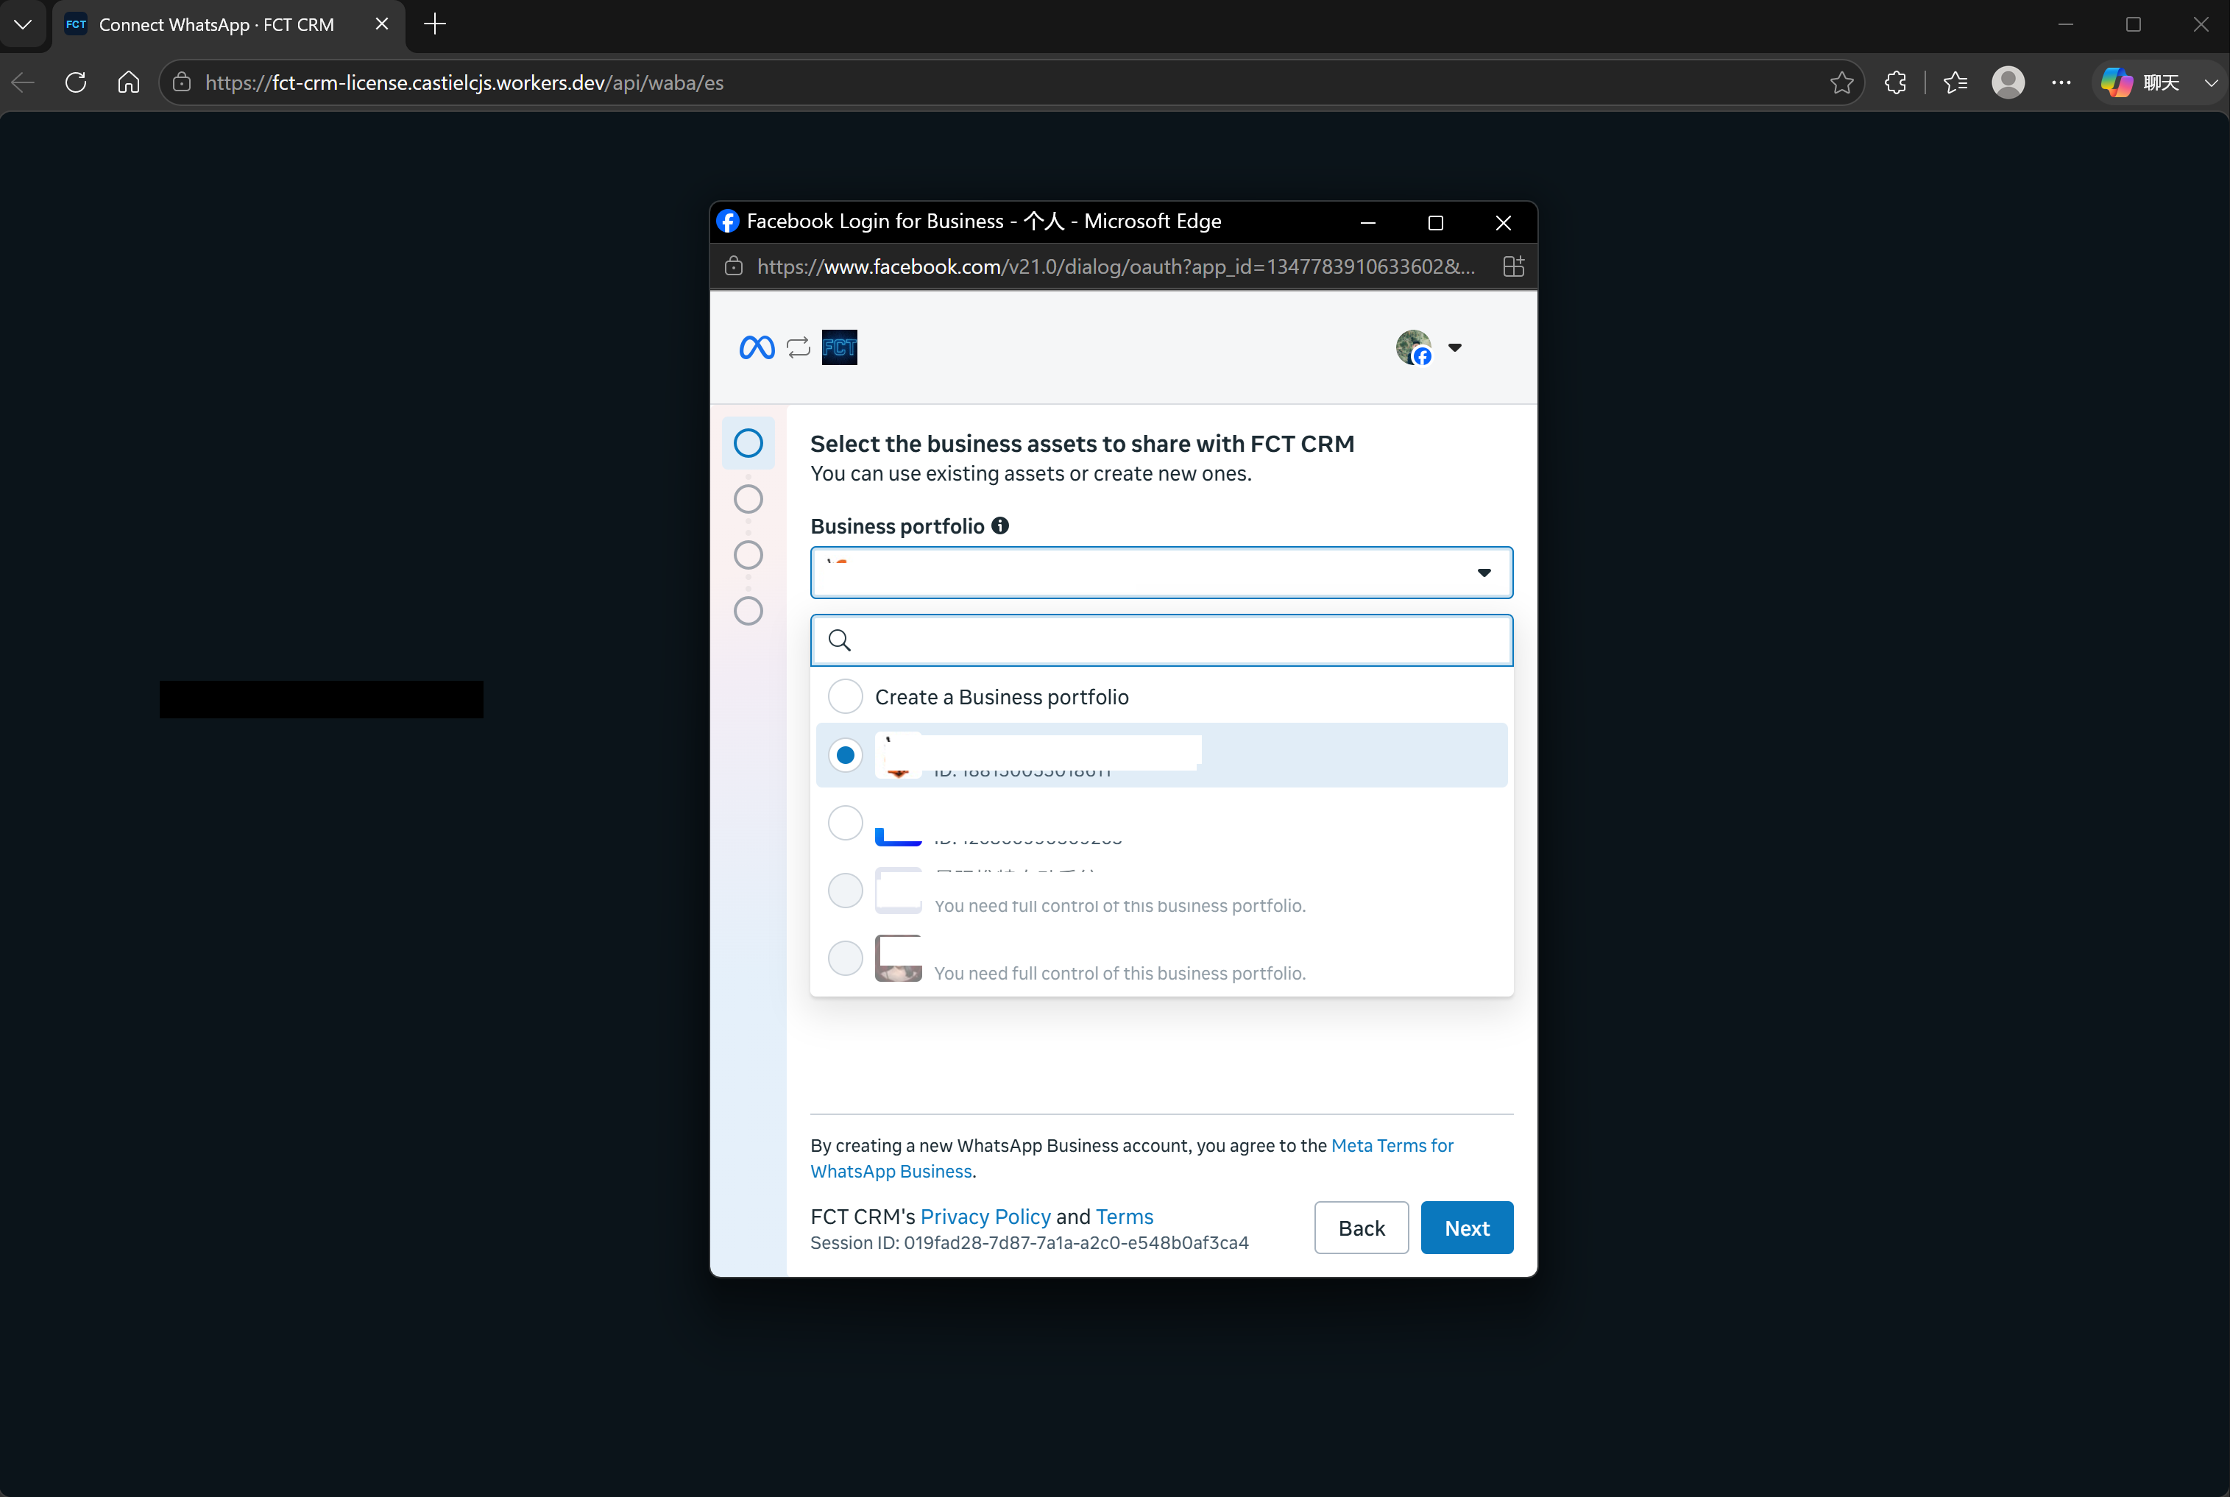Viewport: 2230px width, 1497px height.
Task: Click the portfolio search input field
Action: click(x=1161, y=640)
